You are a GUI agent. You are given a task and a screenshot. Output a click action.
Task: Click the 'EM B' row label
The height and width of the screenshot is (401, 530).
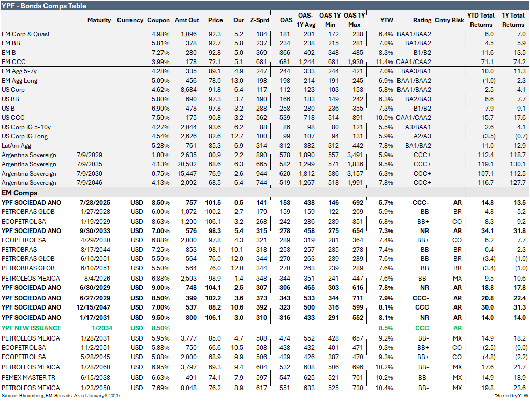[9, 53]
